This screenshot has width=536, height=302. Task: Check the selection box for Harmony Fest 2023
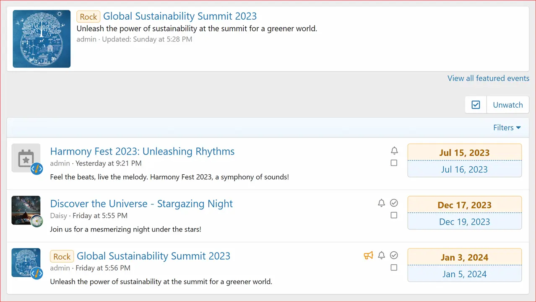tap(394, 163)
